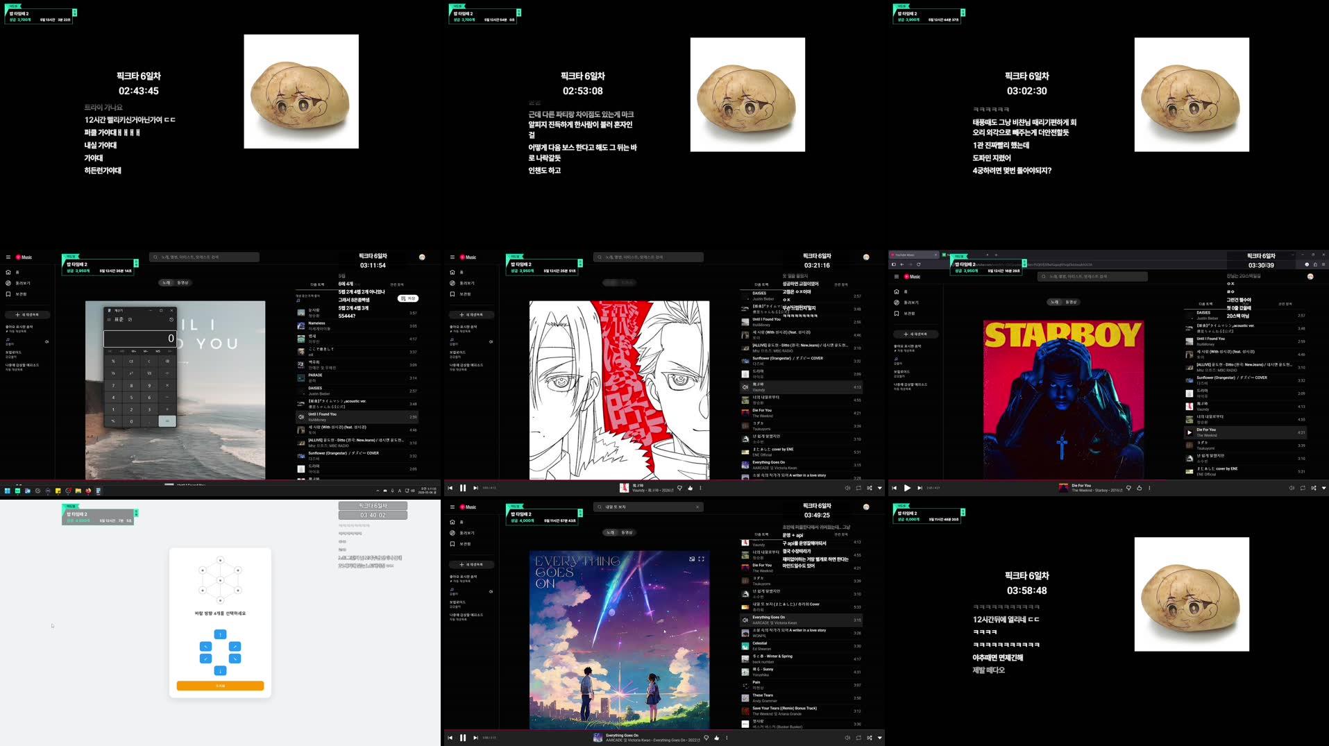Seek on the progress bar in 03:21:16 panel

664,480
